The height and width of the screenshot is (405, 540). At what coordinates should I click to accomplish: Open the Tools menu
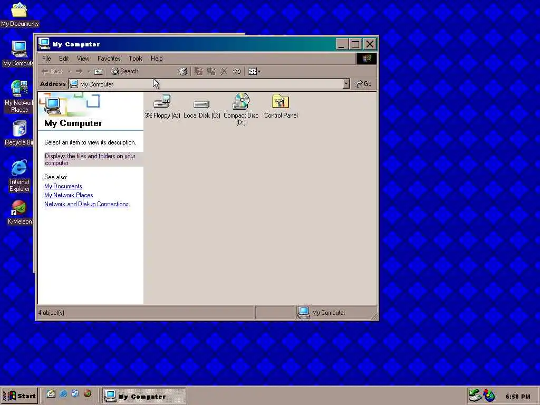click(136, 59)
